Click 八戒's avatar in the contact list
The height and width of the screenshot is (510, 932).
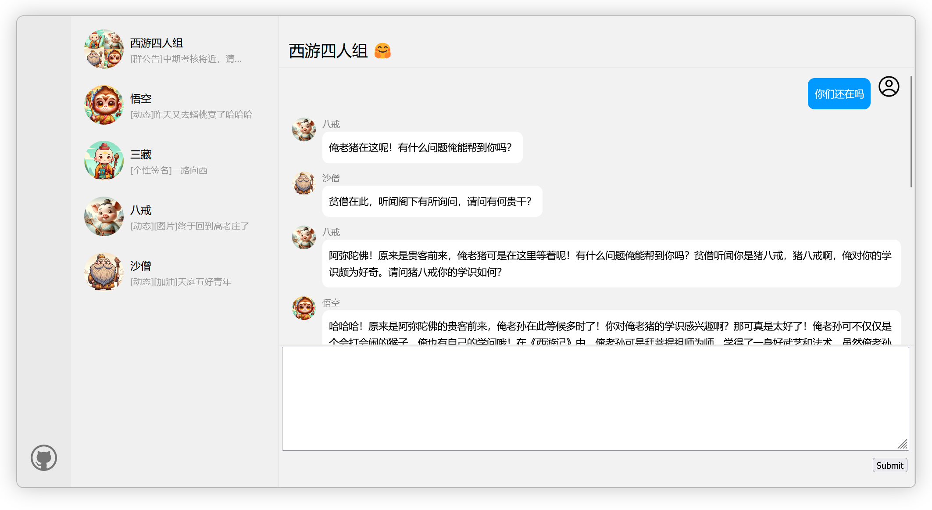pos(104,216)
